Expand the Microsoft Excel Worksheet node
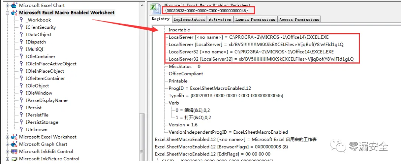This screenshot has width=401, height=164. (7, 137)
